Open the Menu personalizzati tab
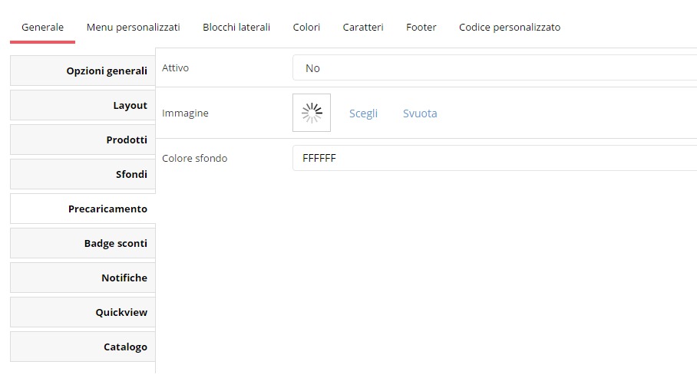 point(134,27)
